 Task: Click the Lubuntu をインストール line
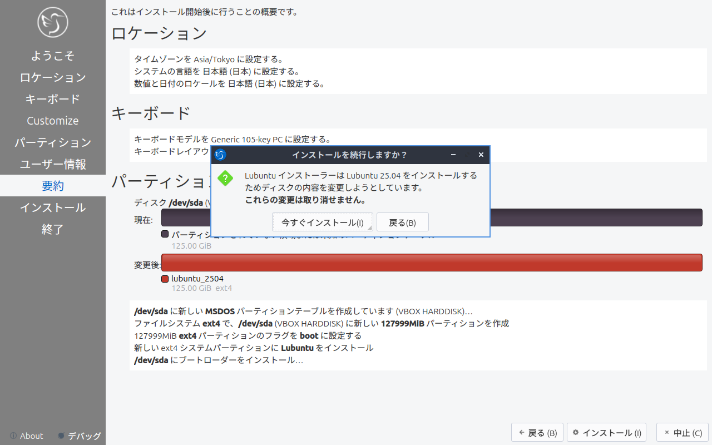coord(254,348)
